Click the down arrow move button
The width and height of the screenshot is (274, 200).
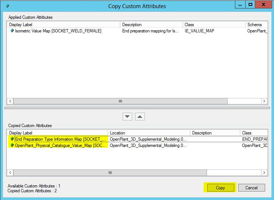click(127, 116)
